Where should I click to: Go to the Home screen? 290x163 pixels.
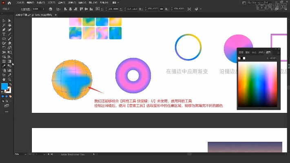coord(9,3)
